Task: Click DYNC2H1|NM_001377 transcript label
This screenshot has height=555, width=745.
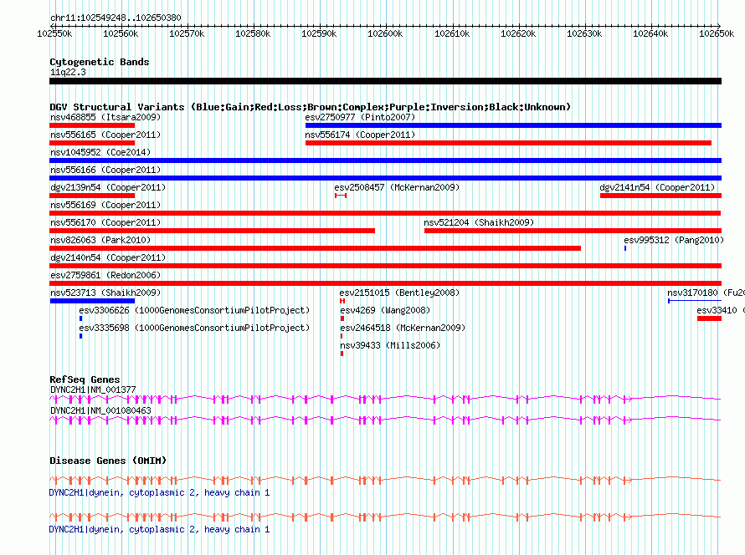Action: (93, 390)
